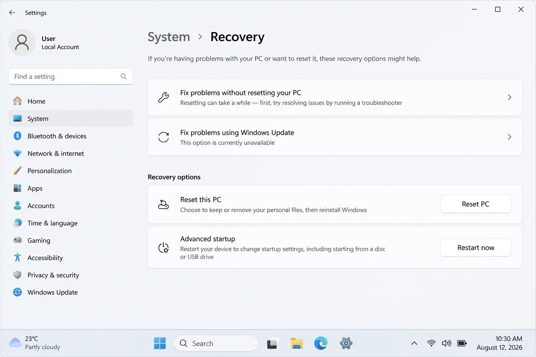Click the Network wifi icon in sidebar
The width and height of the screenshot is (536, 357).
pos(17,153)
